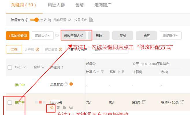The width and height of the screenshot is (190, 115).
Task: Click 效果报表 link text
Action: point(81,20)
